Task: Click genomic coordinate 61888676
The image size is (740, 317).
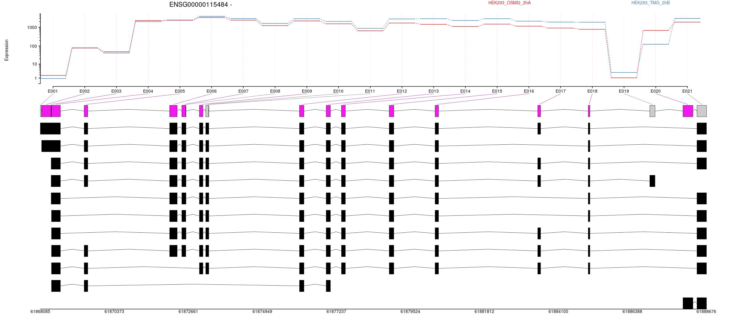Action: (x=706, y=311)
